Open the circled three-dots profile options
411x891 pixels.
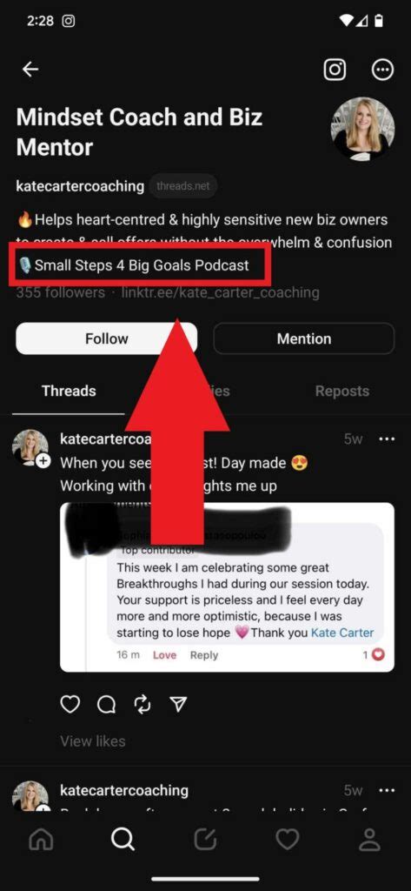point(382,70)
